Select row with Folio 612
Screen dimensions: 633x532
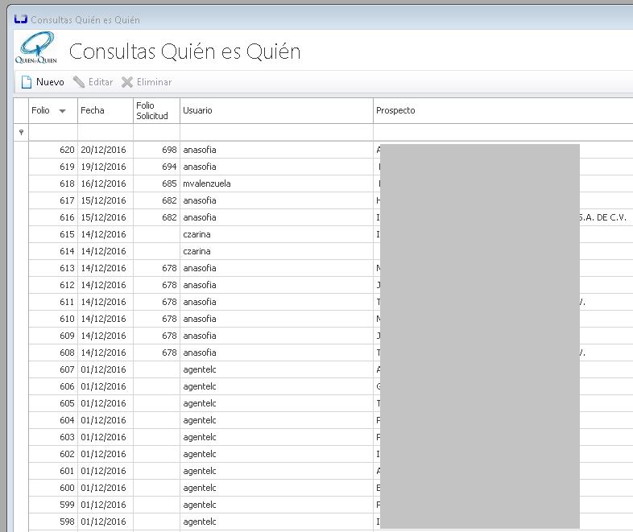[331, 285]
